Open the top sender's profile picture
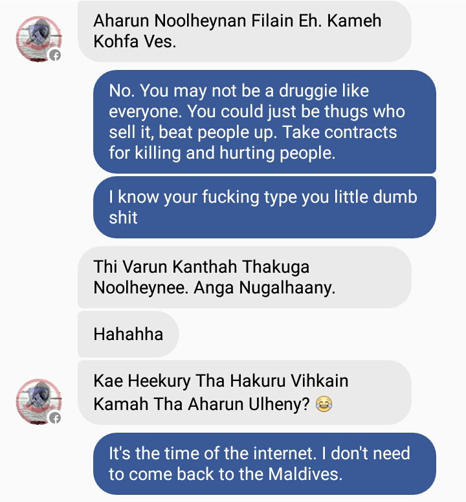 coord(39,39)
